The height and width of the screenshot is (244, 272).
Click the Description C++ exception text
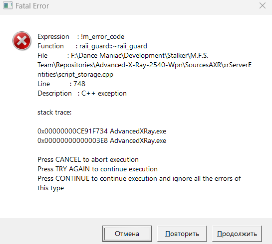pos(82,94)
